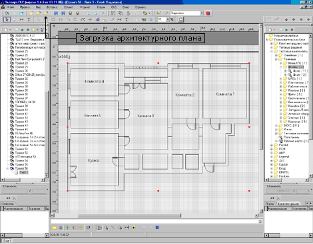Select the blue letter A text tool
Viewport: 313px width, 244px height.
97,20
